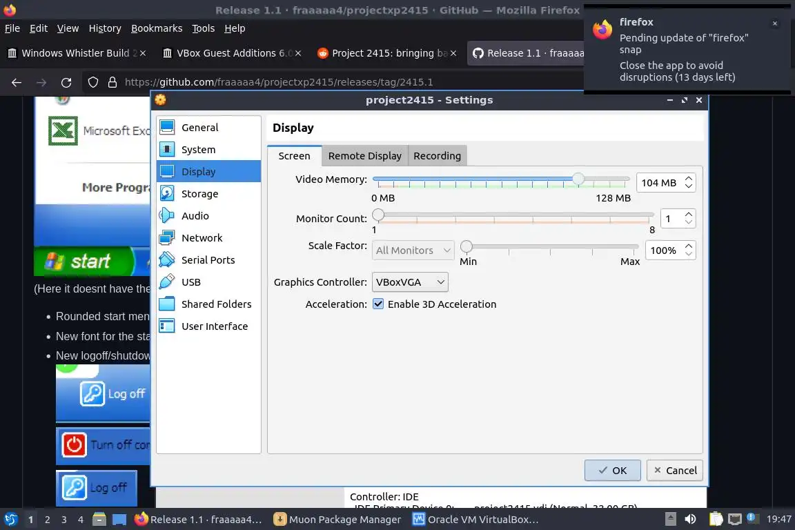Toggle Enable 3D Acceleration checkbox
The height and width of the screenshot is (530, 795).
tap(378, 304)
